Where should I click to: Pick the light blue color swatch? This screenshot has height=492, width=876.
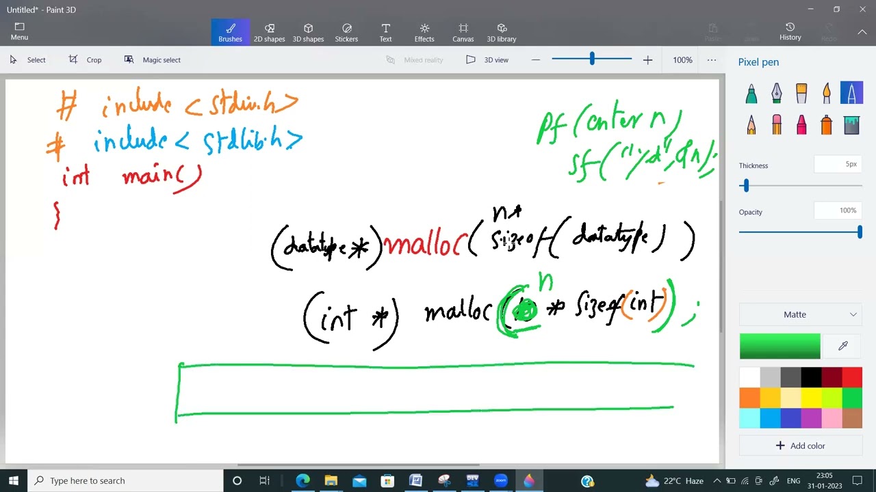pos(770,418)
